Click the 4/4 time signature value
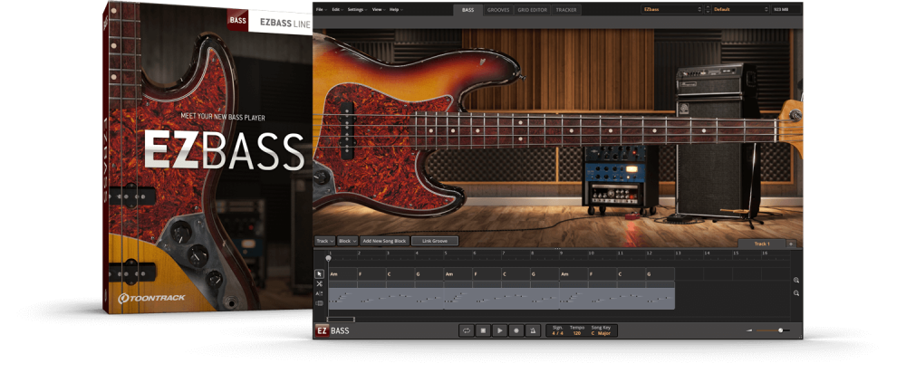 pos(557,333)
